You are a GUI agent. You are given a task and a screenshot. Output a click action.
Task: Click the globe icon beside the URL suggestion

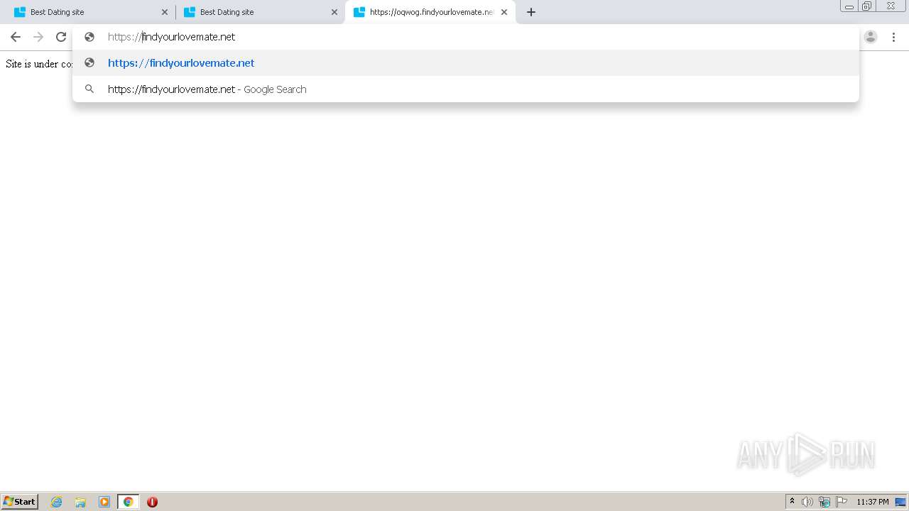(x=89, y=62)
